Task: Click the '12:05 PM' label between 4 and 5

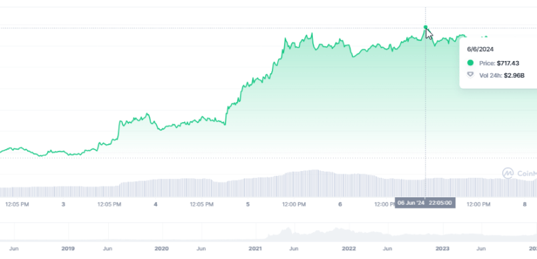Action: tap(202, 204)
